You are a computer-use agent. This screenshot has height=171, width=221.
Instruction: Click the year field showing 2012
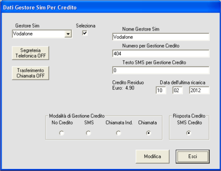199,90
